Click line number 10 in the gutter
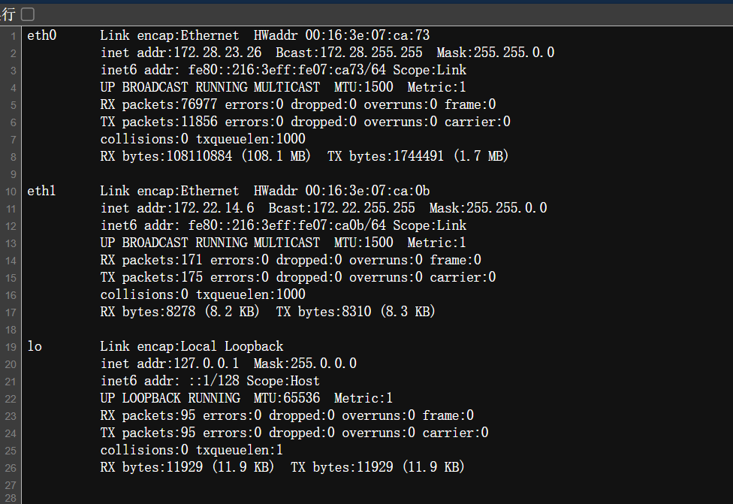This screenshot has height=504, width=733. (12, 192)
